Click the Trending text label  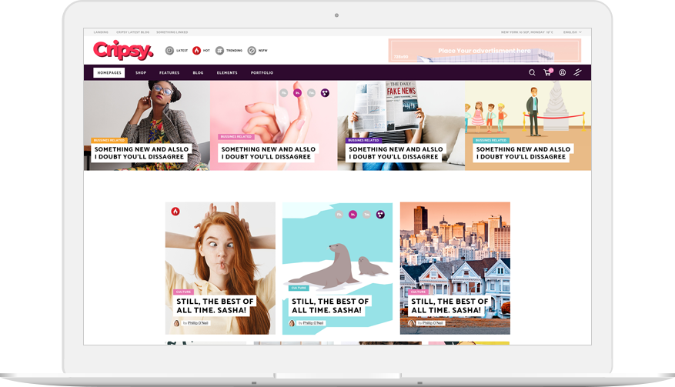point(234,50)
